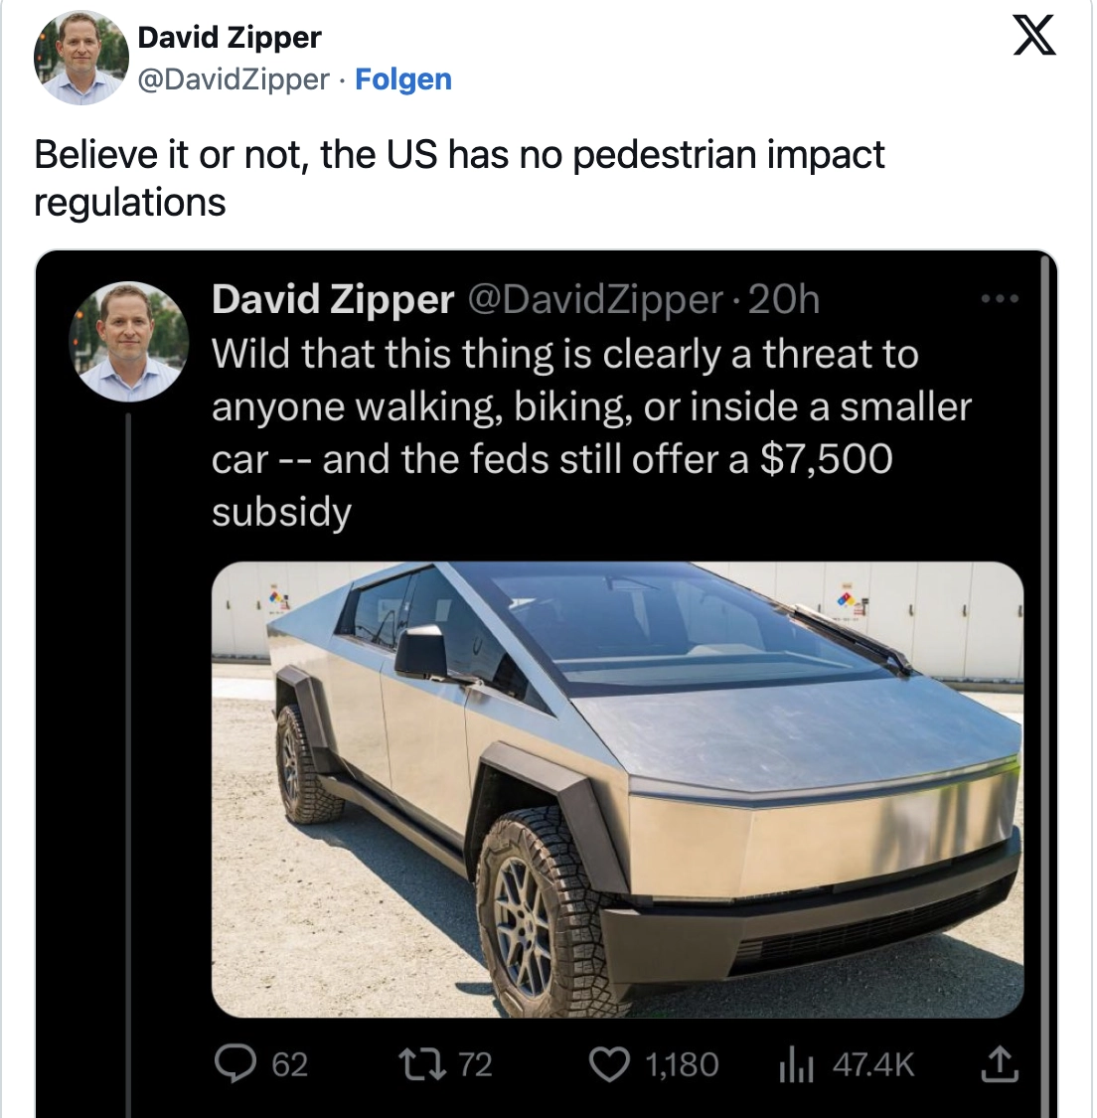The width and height of the screenshot is (1097, 1118).
Task: Click the repost icon showing 72
Action: (414, 1064)
